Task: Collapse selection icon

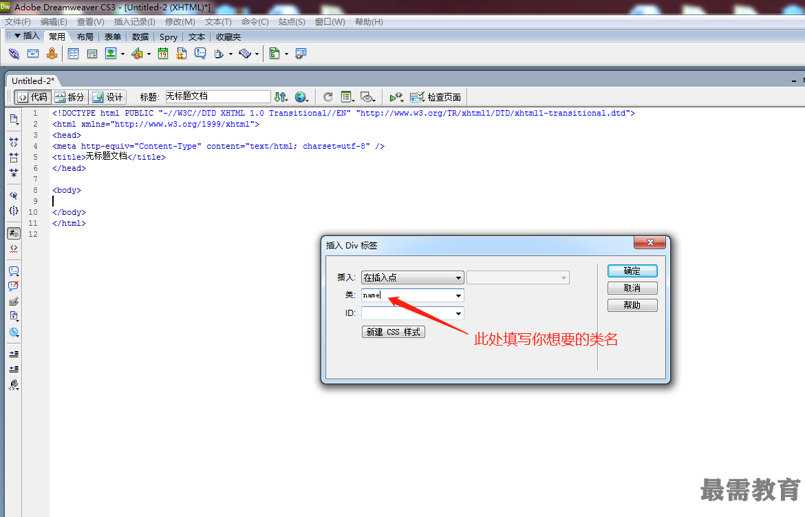Action: (14, 158)
